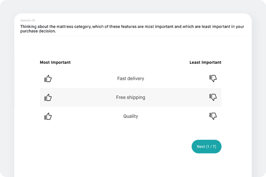Click the Question 18 label
Viewport: 266px width, 177px height.
(27, 20)
